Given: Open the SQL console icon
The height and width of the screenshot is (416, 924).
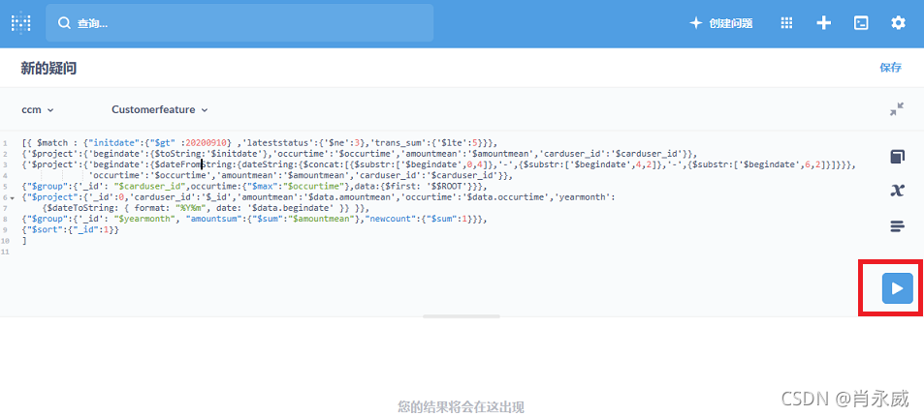Looking at the screenshot, I should coord(861,23).
